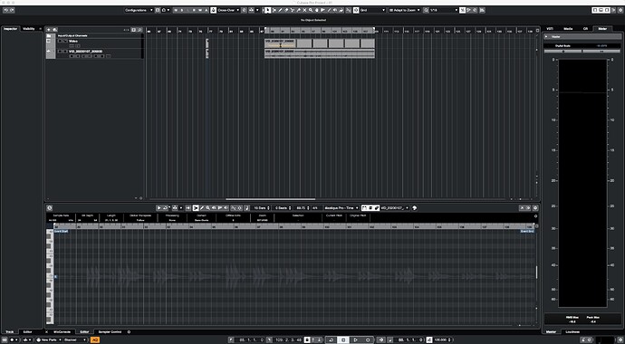Select the Zoom magnifier tool in toolbar
This screenshot has height=344, width=625.
(x=311, y=10)
